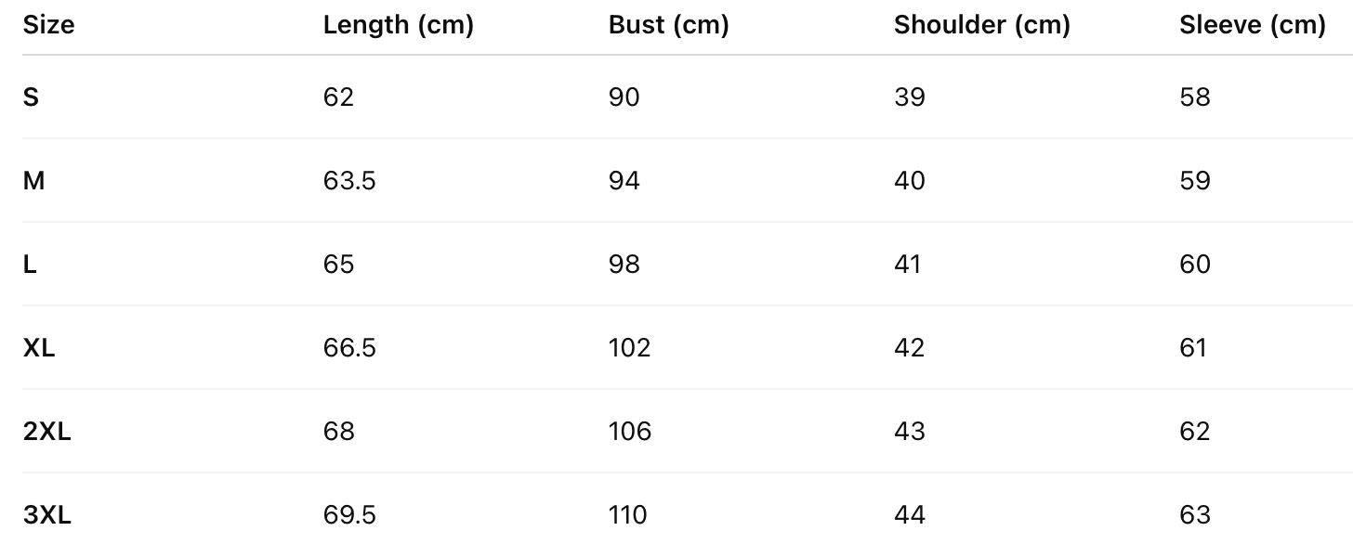This screenshot has width=1353, height=557.
Task: Click the sleeve value 58 for size S
Action: 1194,97
